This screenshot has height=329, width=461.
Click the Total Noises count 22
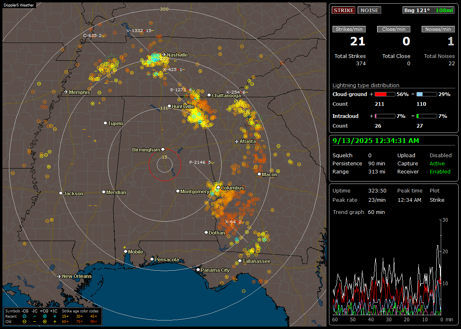(452, 64)
